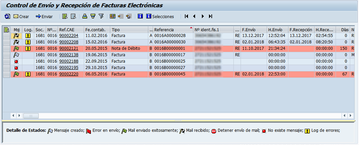Screen dimensions: 359x145
Task: Select row 90002204 using its row selector
Action: (7, 36)
